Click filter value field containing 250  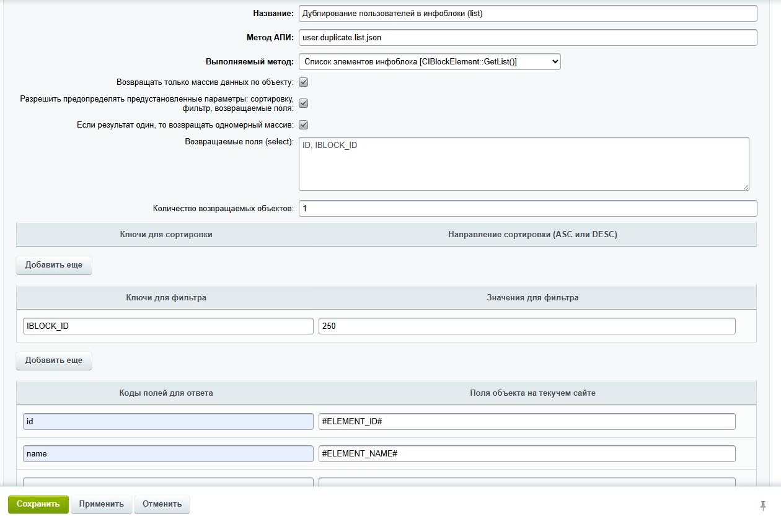(x=527, y=326)
